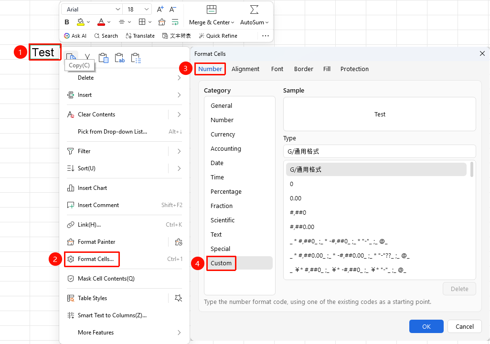This screenshot has height=344, width=490.
Task: Toggle bold formatting in mini toolbar
Action: (66, 22)
